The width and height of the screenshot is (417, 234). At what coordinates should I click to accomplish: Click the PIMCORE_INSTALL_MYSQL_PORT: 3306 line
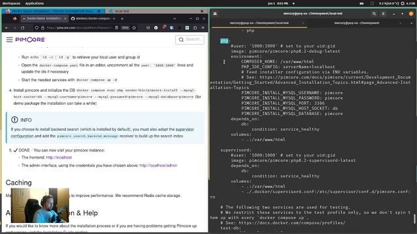[283, 103]
